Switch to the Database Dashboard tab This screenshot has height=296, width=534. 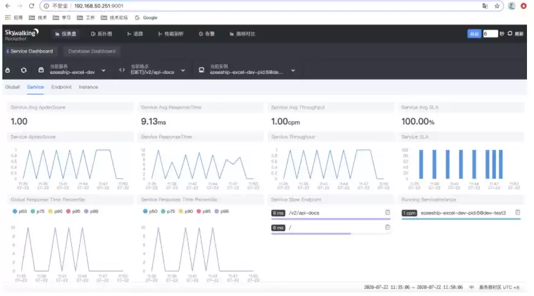[x=92, y=51]
